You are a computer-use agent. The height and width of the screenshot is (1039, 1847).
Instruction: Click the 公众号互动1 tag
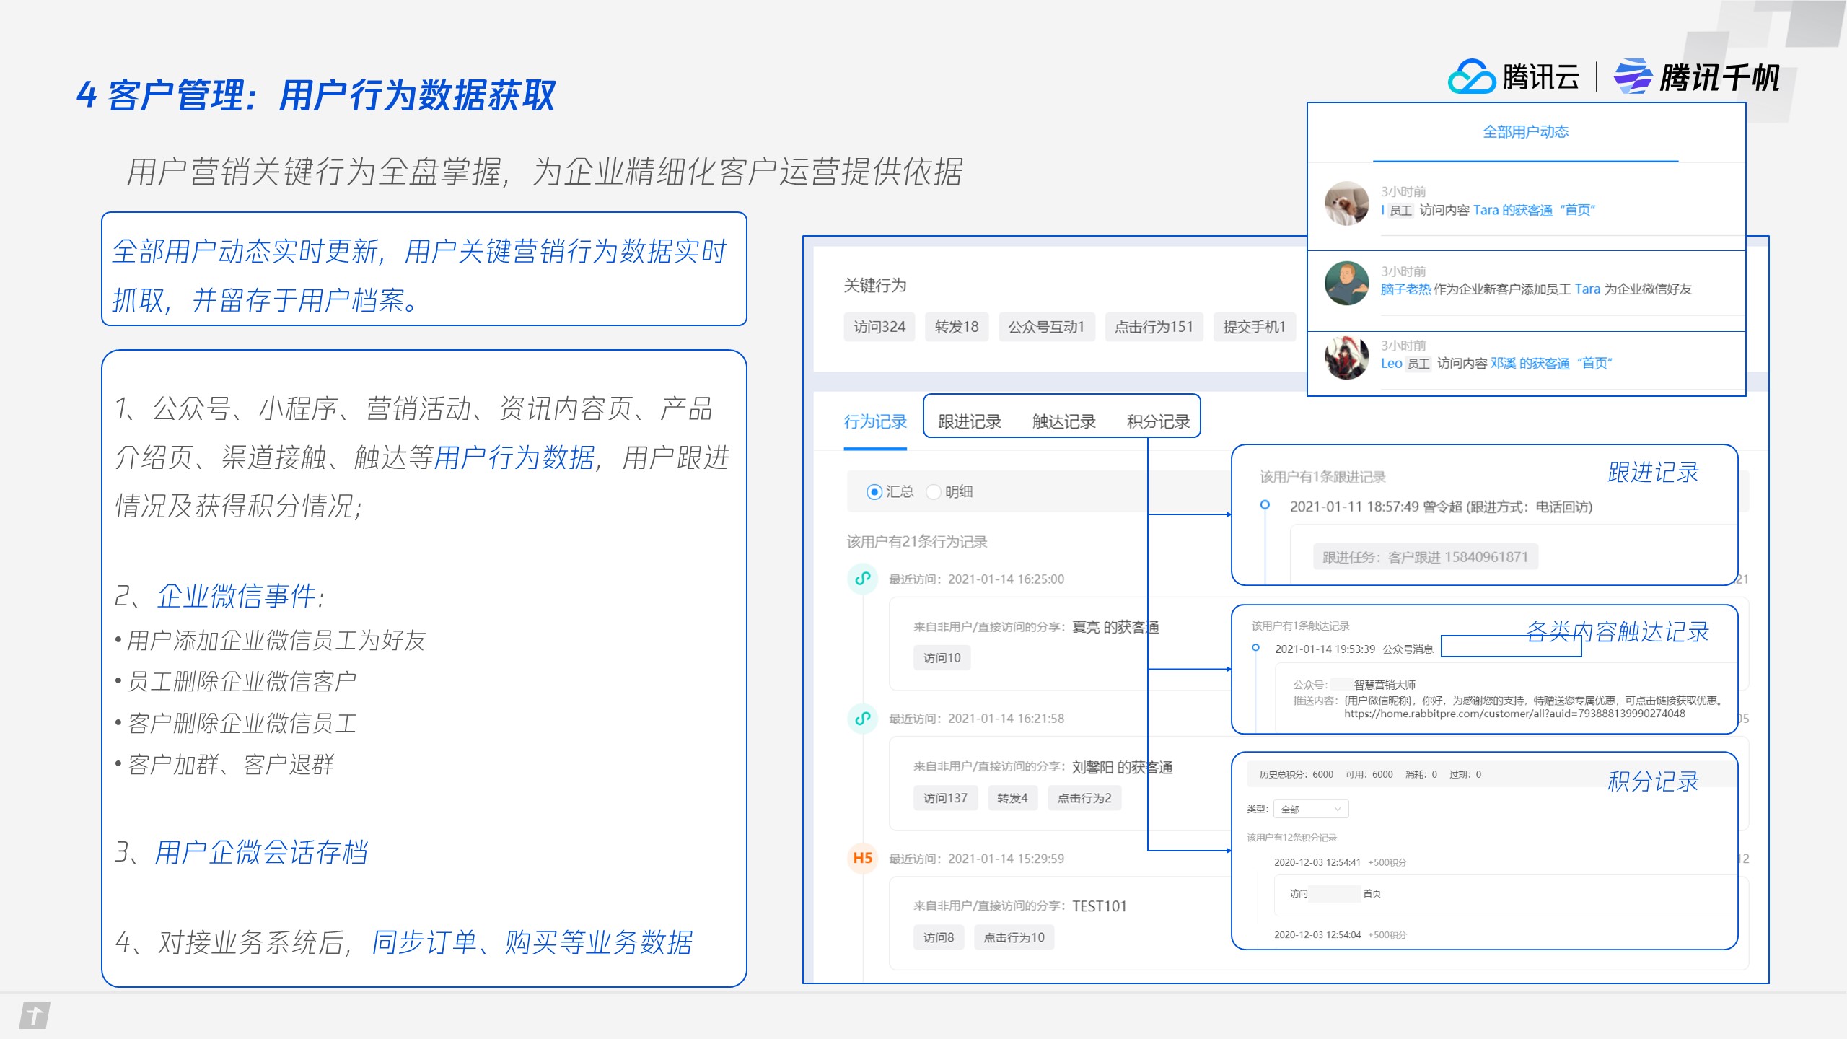(x=1046, y=327)
